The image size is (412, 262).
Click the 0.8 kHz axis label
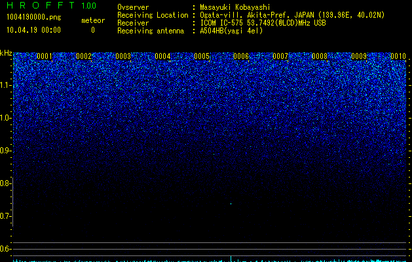click(x=5, y=183)
